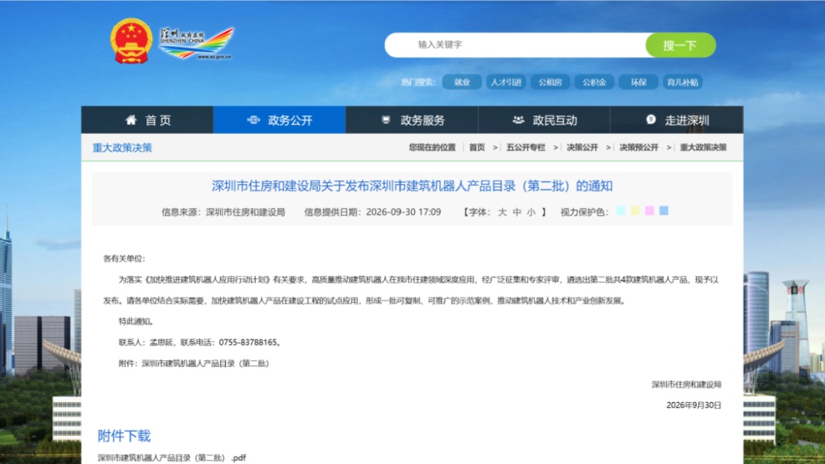Viewport: 825px width, 464px height.
Task: Click the national emblem logo
Action: 131,41
